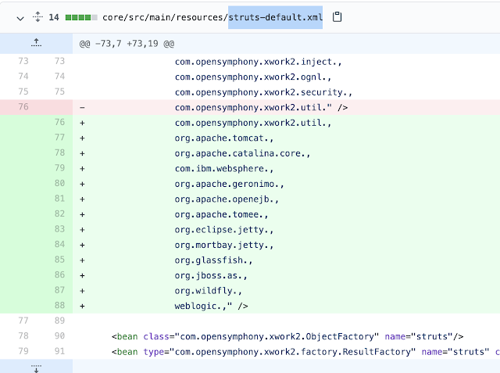
Task: Select new line number 90
Action: (x=59, y=336)
